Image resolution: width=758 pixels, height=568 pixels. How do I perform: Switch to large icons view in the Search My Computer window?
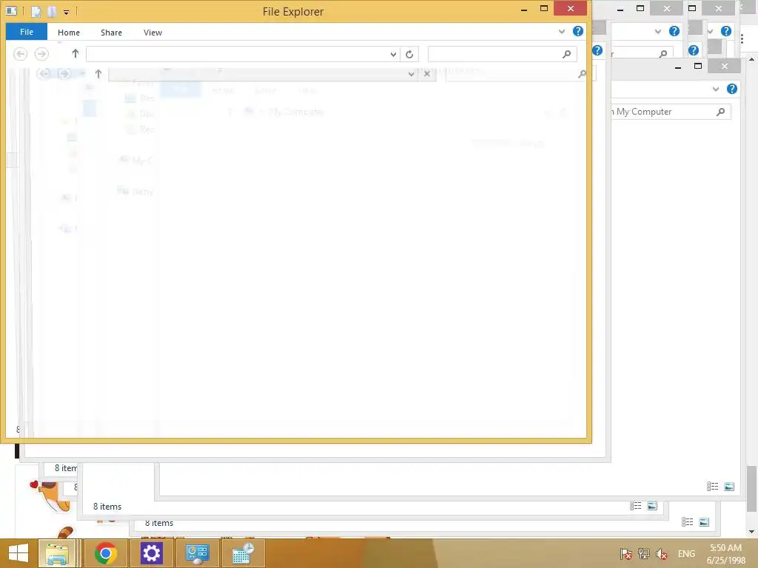pos(729,487)
